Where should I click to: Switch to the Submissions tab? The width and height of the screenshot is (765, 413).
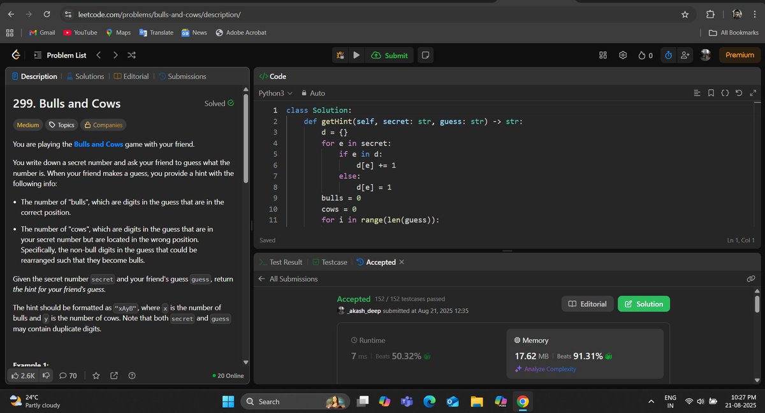[182, 76]
